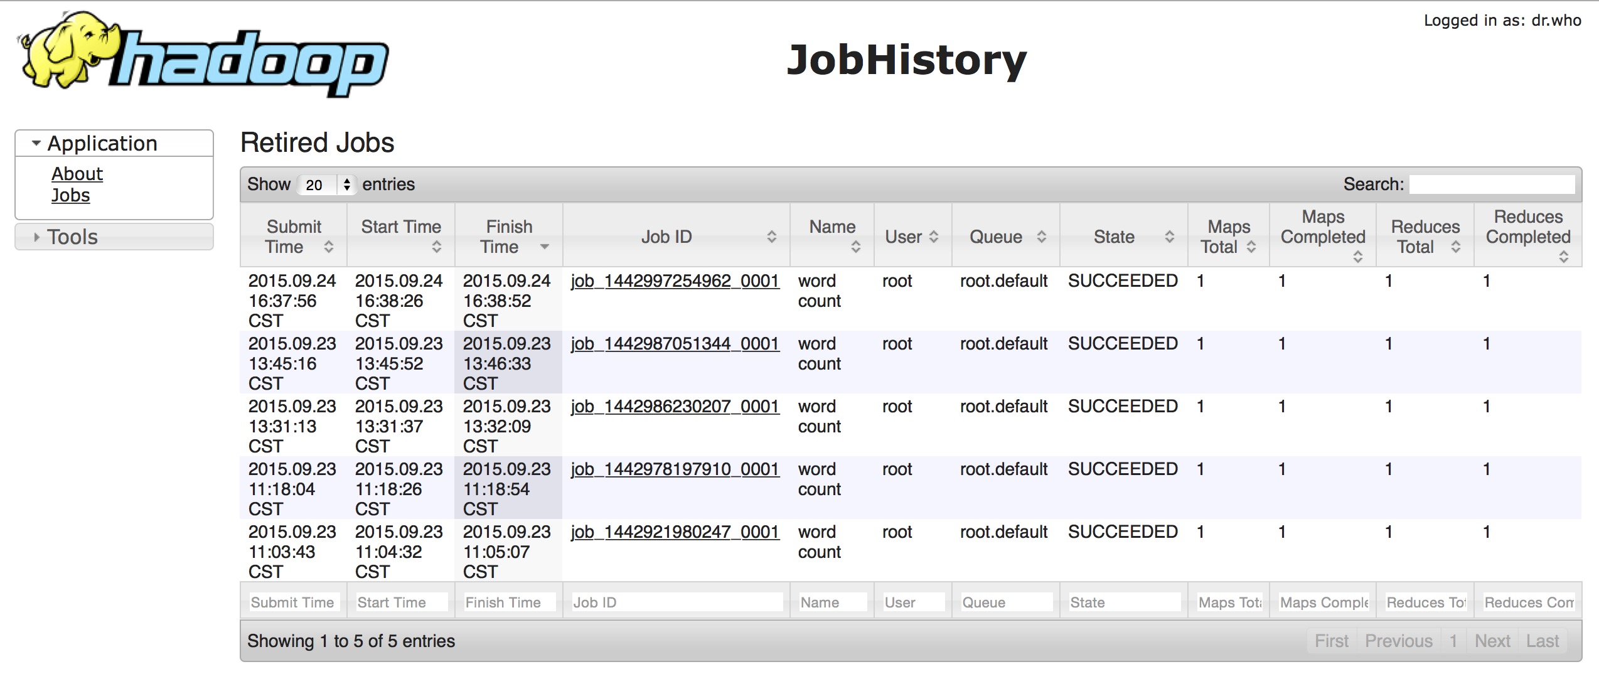Open job_1442921980247_0001 details
1599x674 pixels.
tap(675, 532)
